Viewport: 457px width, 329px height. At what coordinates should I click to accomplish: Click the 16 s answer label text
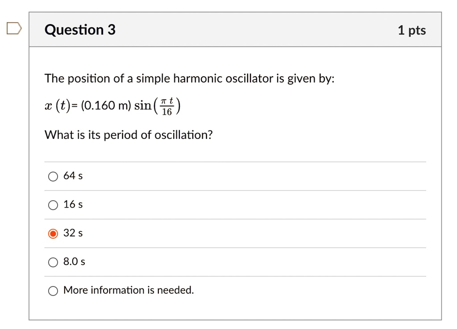[x=72, y=204]
